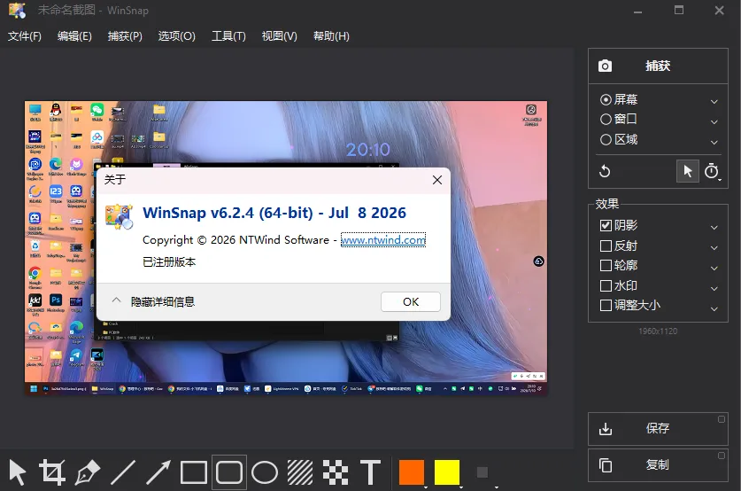Toggle include mouse cursor in capture
The width and height of the screenshot is (741, 491).
[688, 171]
